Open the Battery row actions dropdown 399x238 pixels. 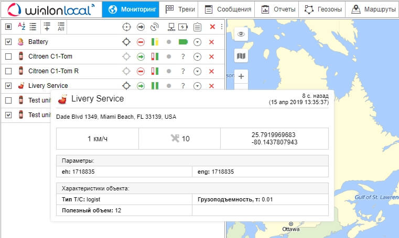tap(197, 42)
